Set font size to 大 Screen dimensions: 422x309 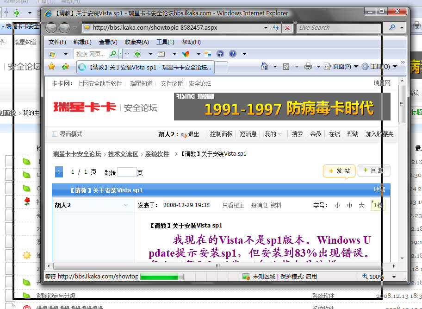[x=361, y=206]
